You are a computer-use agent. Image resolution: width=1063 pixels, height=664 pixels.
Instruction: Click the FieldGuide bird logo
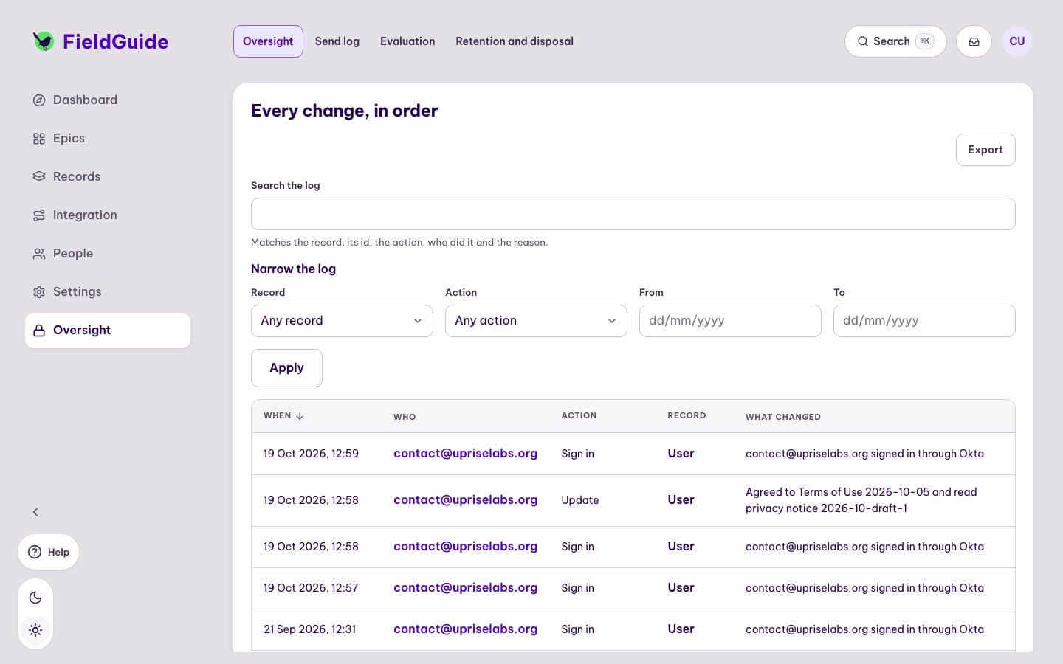click(44, 41)
